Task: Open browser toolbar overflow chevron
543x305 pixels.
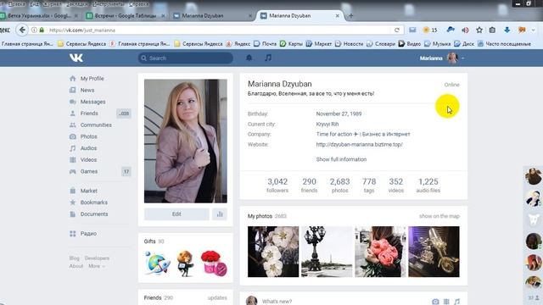Action: pyautogui.click(x=534, y=30)
